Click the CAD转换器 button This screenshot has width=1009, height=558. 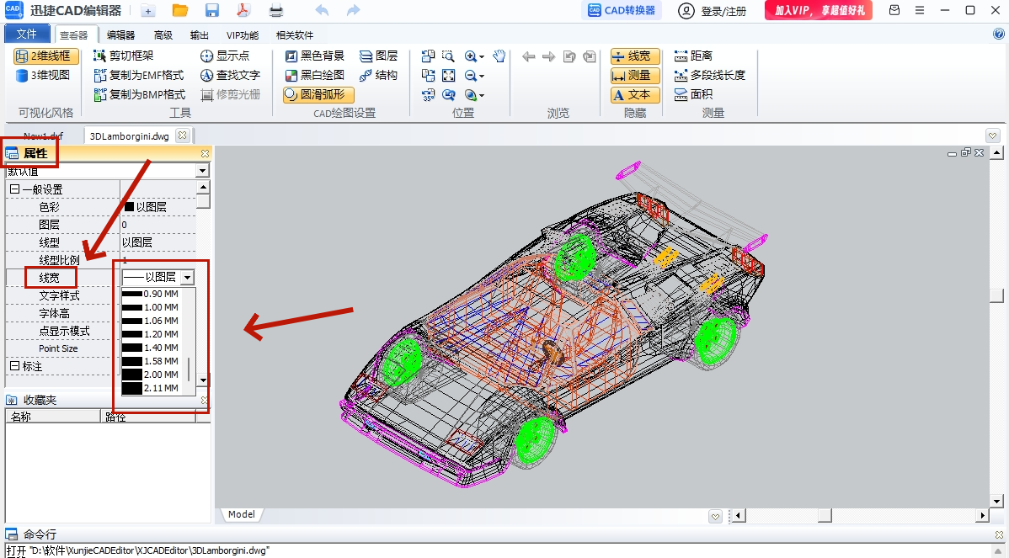click(x=622, y=10)
